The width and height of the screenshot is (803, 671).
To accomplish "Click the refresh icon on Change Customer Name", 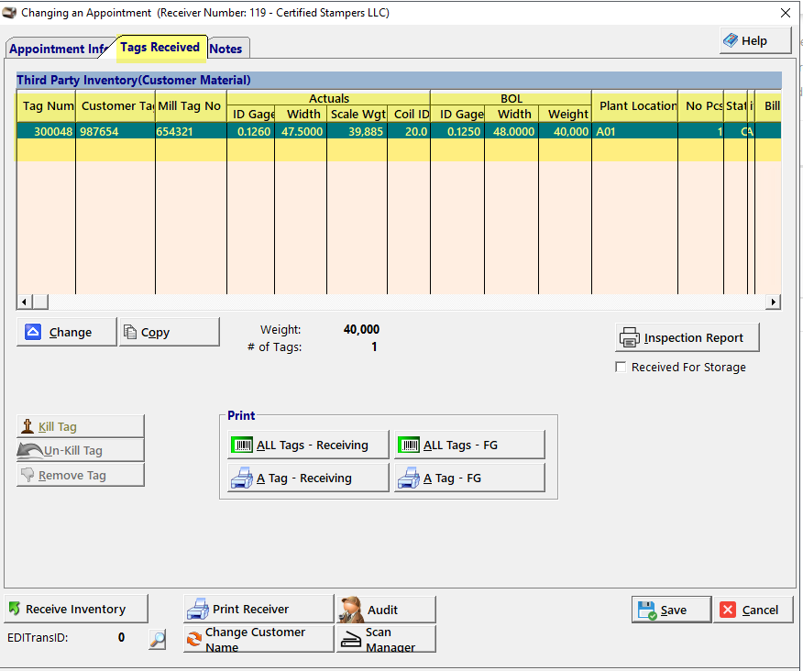I will tap(194, 639).
